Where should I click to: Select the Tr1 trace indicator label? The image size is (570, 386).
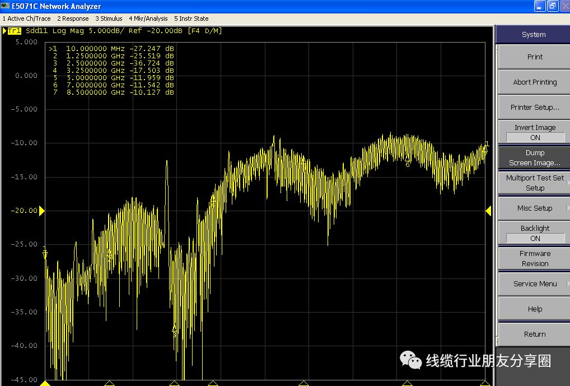(15, 31)
